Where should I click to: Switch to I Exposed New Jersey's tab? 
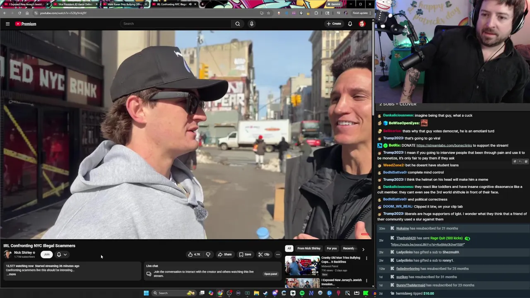pyautogui.click(x=26, y=4)
